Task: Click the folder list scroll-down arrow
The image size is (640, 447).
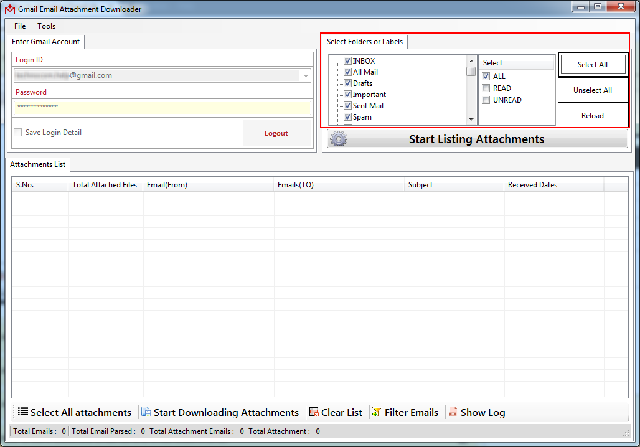Action: (x=471, y=119)
